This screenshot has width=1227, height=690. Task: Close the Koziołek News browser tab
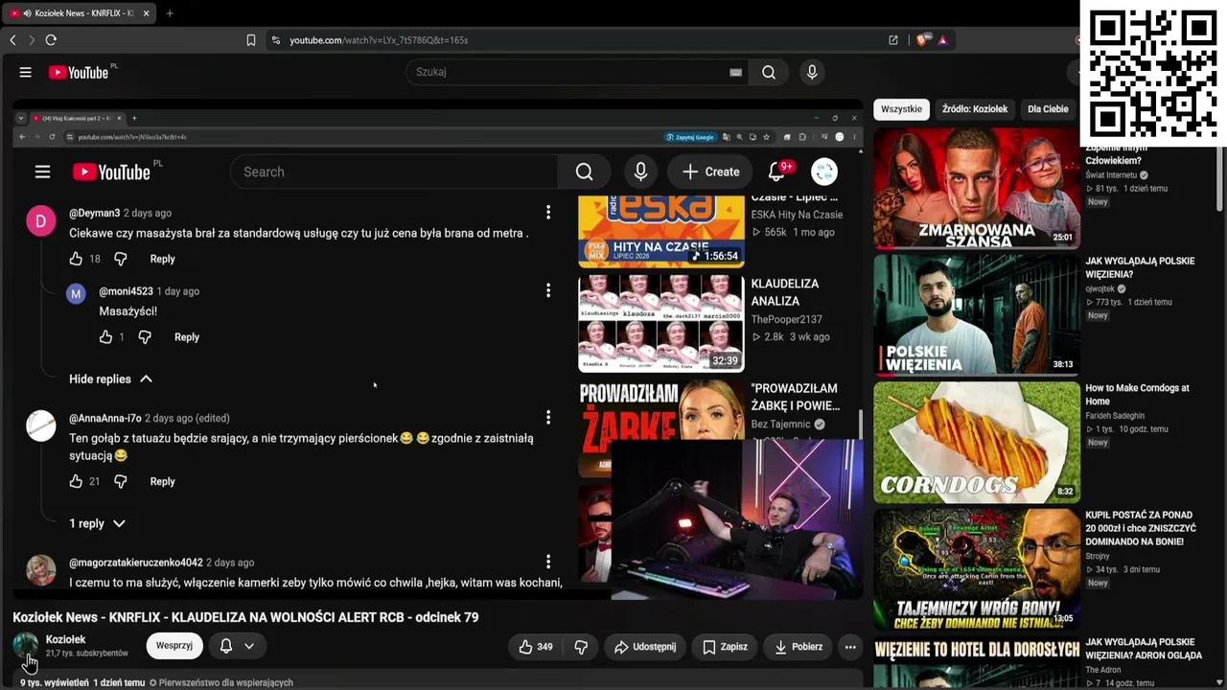point(146,13)
